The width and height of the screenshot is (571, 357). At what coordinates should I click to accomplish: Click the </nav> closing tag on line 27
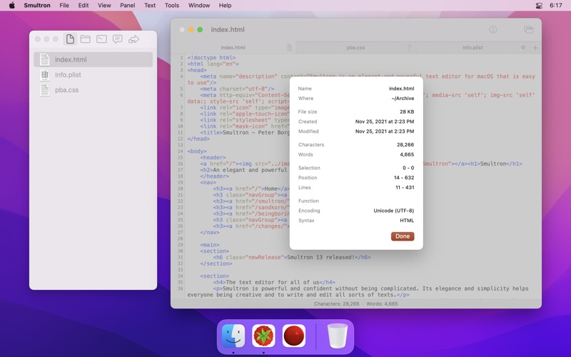point(210,233)
